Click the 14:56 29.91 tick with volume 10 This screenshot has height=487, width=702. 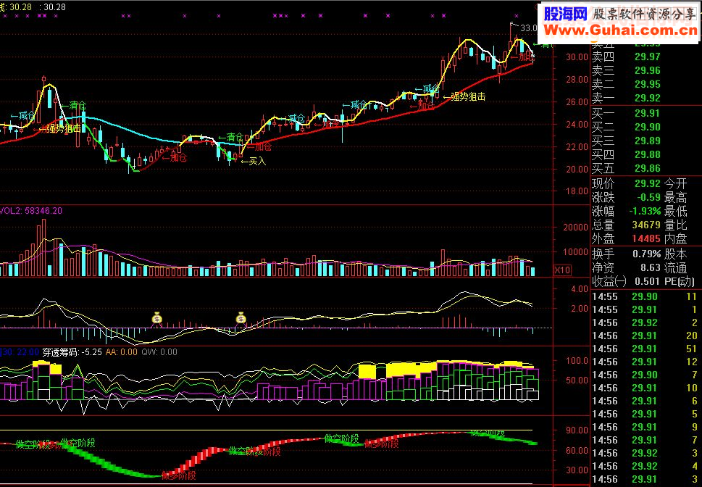click(645, 388)
